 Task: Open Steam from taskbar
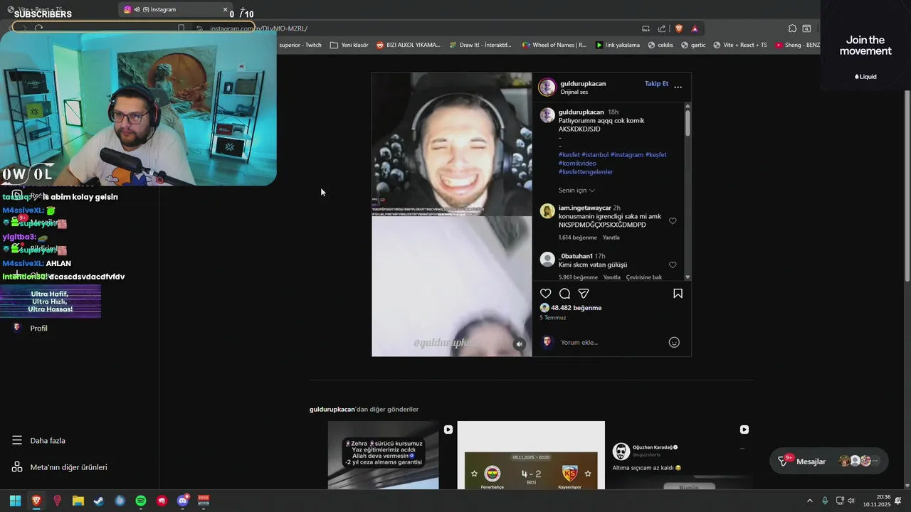[x=99, y=501]
